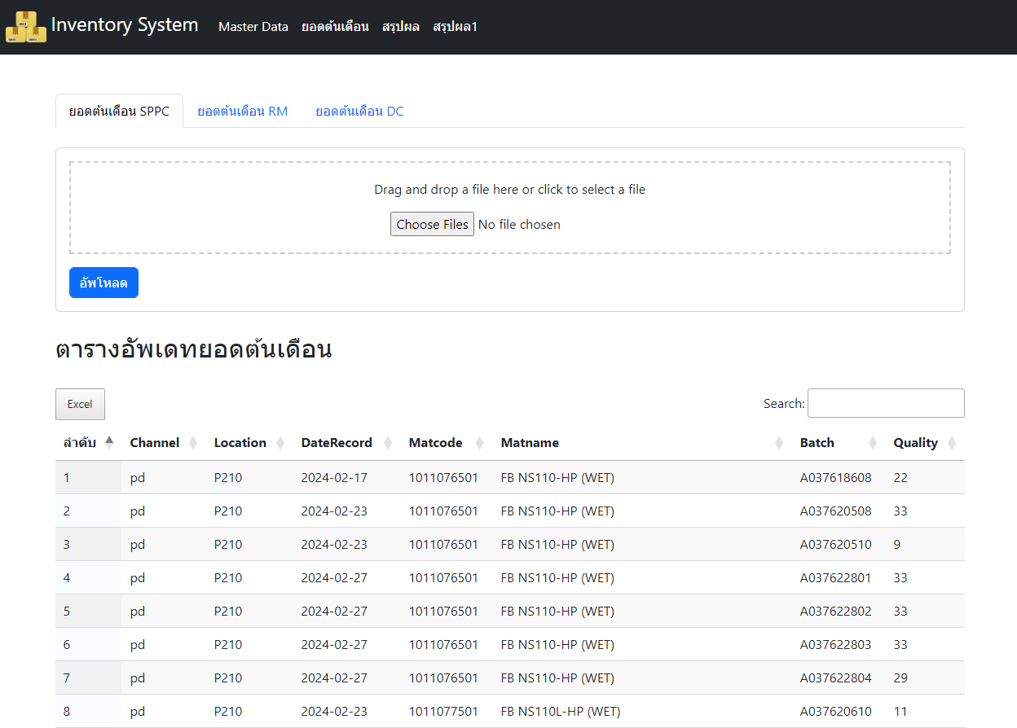
Task: Focus the Search input field
Action: [x=886, y=403]
